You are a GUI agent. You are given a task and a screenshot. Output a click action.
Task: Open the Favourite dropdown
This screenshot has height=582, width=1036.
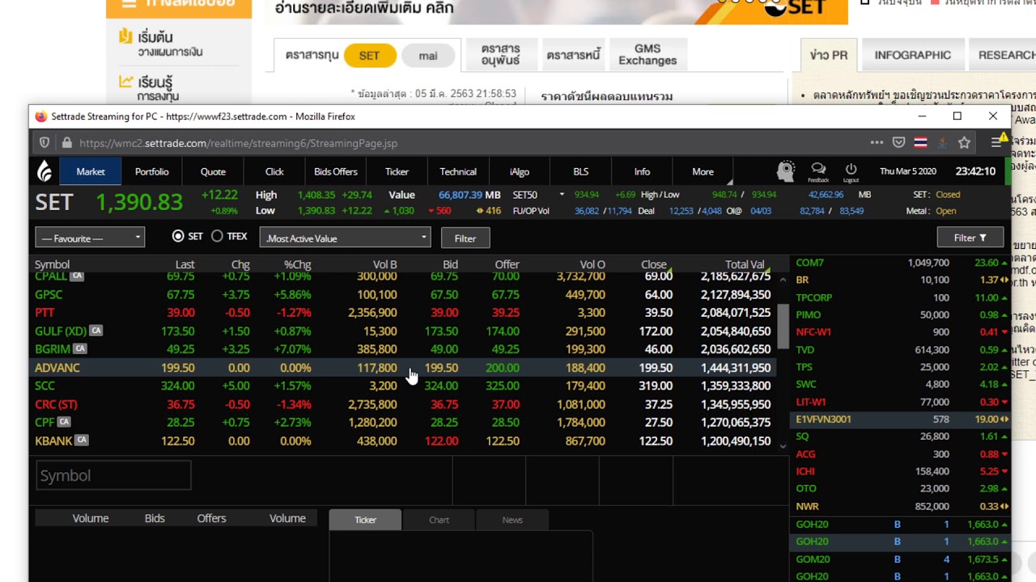point(90,238)
